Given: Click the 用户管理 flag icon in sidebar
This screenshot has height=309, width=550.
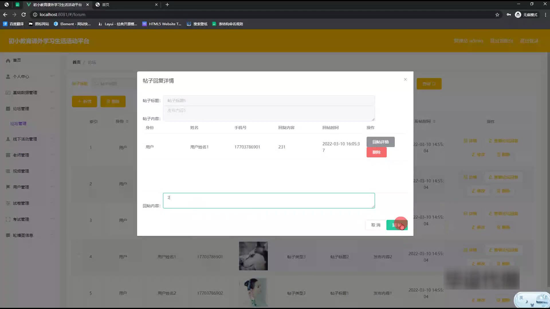Looking at the screenshot, I should 8,187.
